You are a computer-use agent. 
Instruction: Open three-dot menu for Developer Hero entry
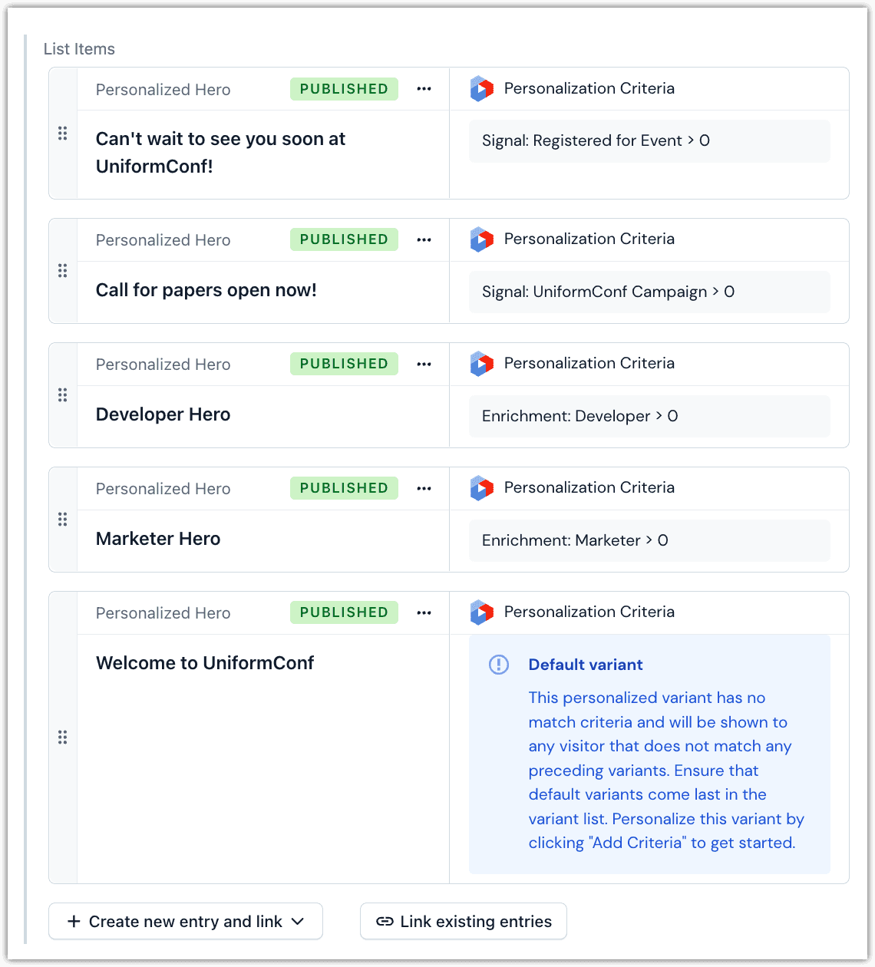point(424,364)
